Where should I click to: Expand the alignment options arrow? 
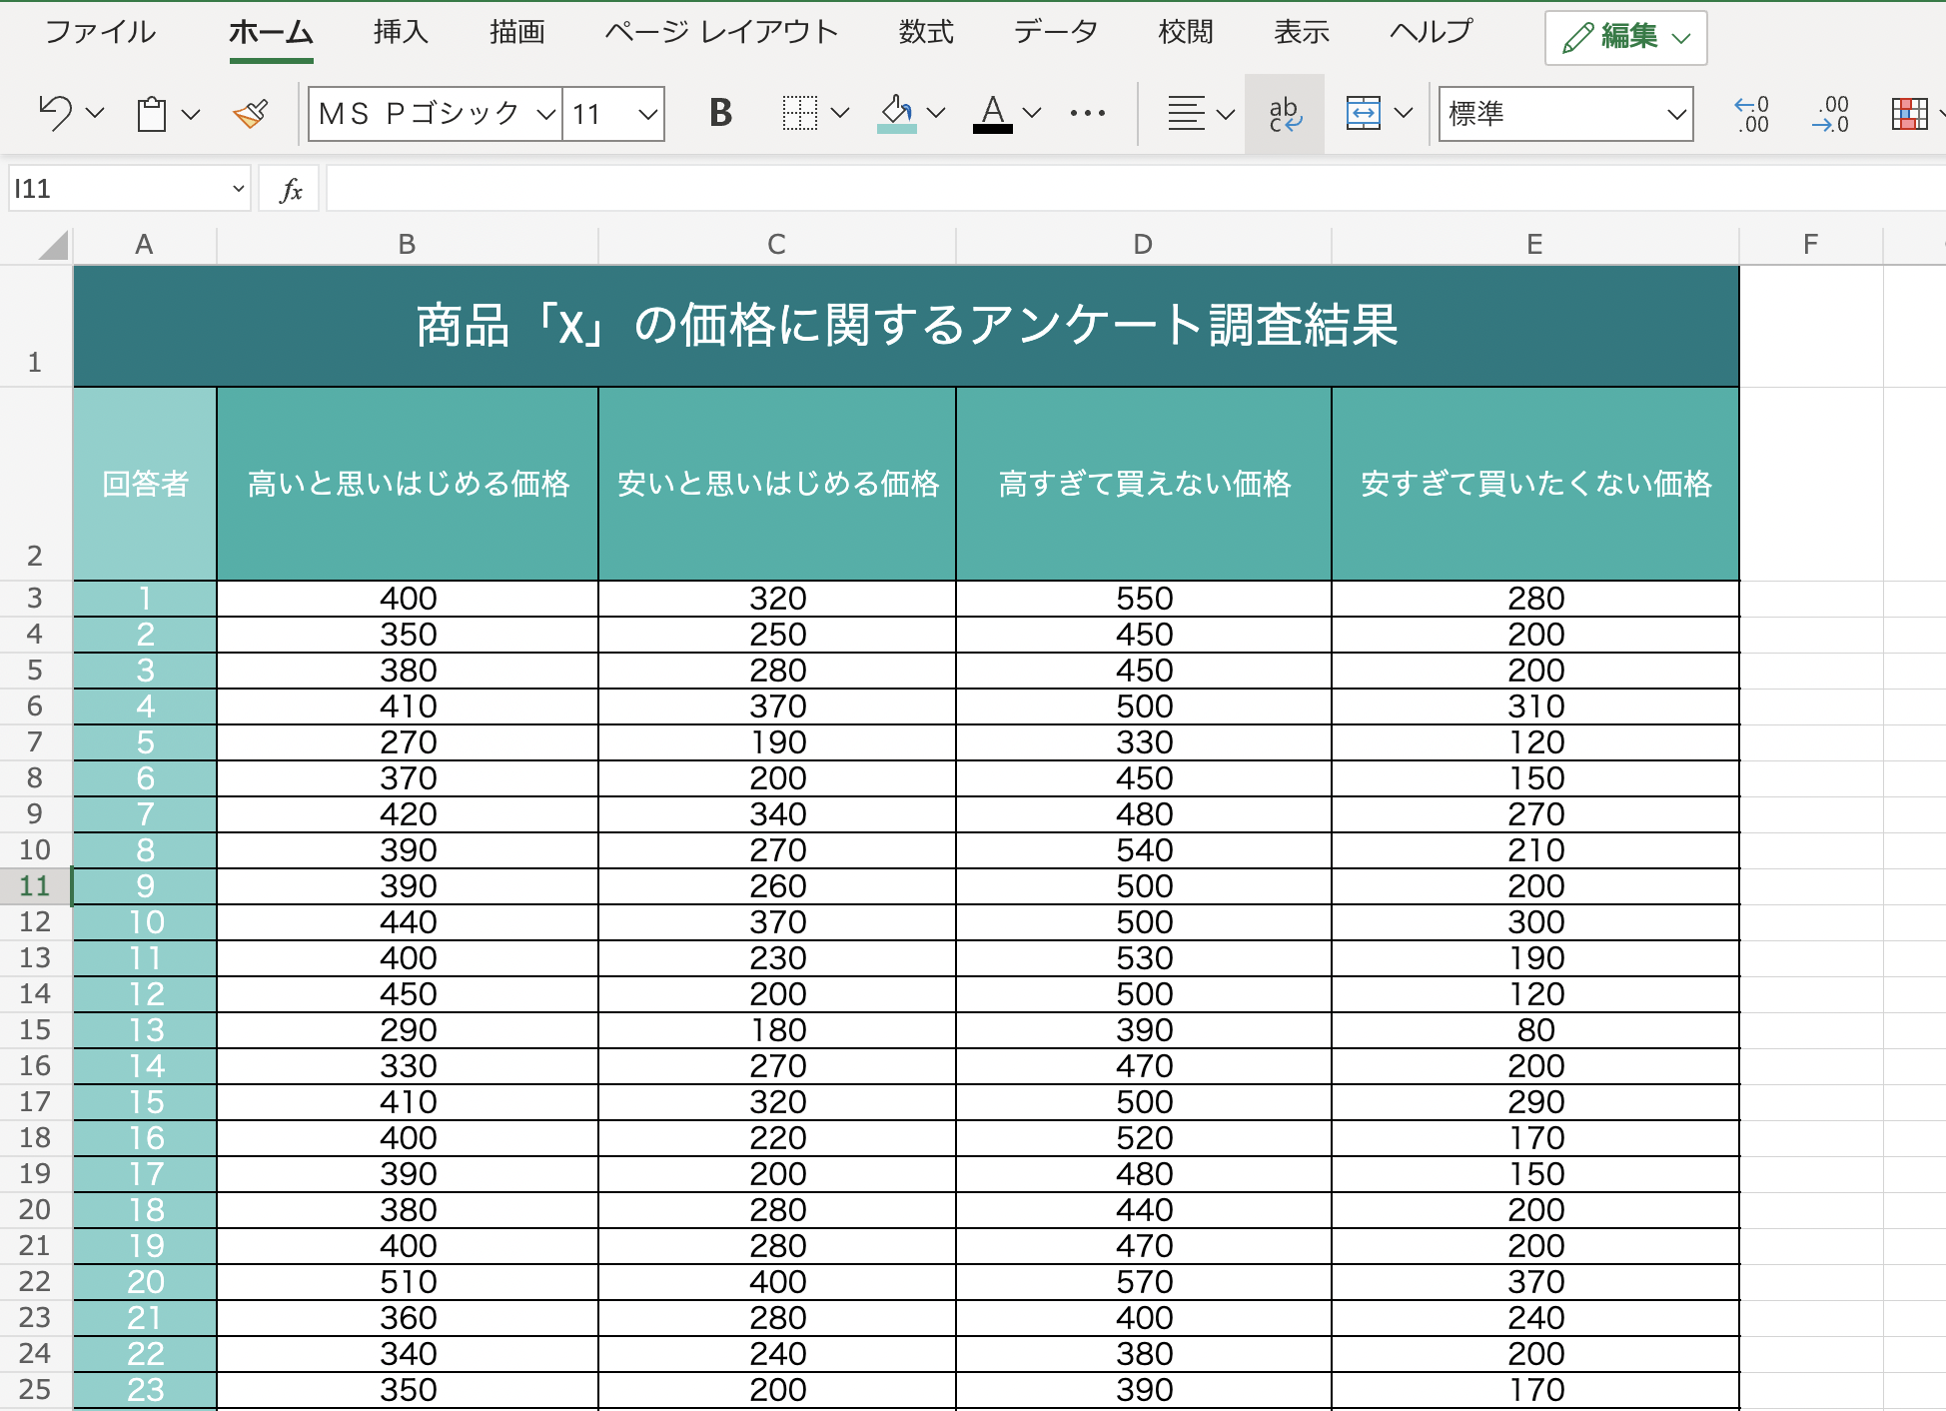coord(1226,113)
